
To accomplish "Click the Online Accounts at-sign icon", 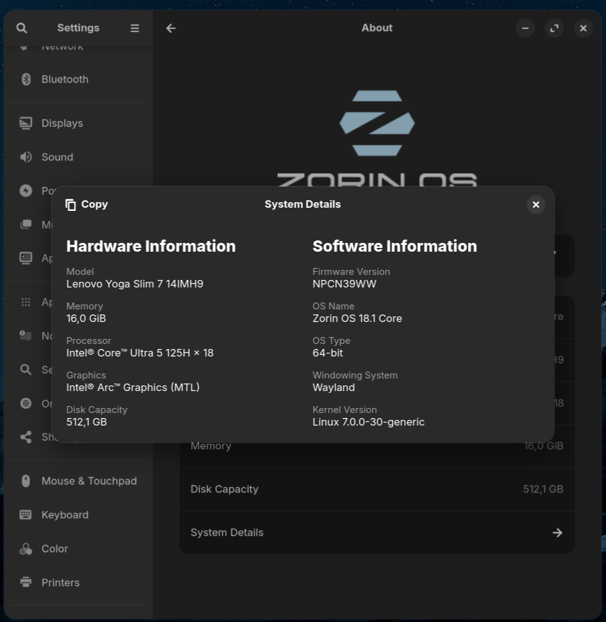I will (26, 404).
